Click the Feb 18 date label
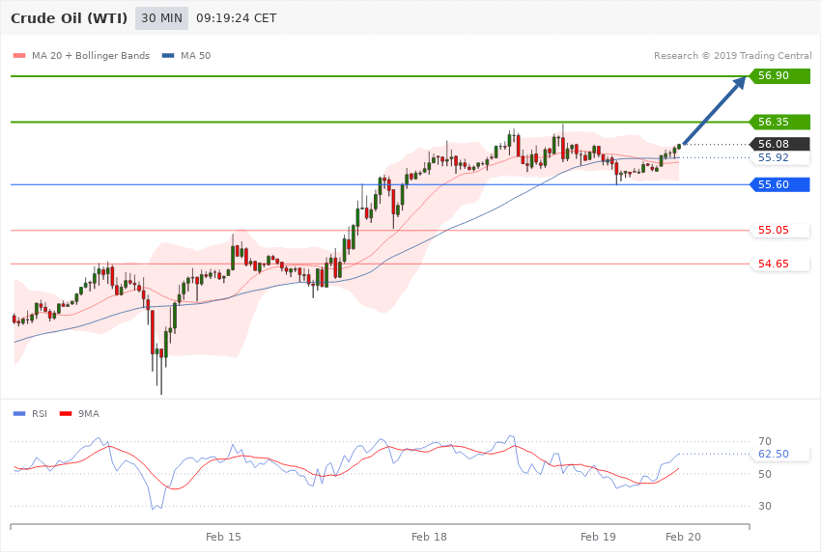821x556 pixels. (430, 537)
